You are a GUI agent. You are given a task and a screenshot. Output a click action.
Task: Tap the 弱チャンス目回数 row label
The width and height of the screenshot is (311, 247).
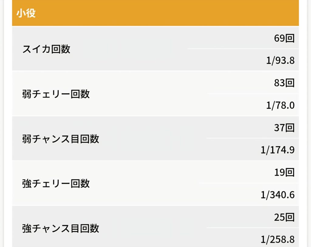coord(60,139)
